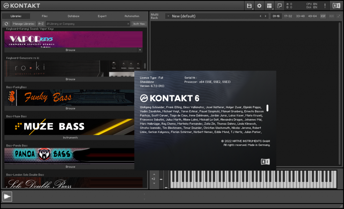Open the workspace layout panel icon

click(x=269, y=6)
